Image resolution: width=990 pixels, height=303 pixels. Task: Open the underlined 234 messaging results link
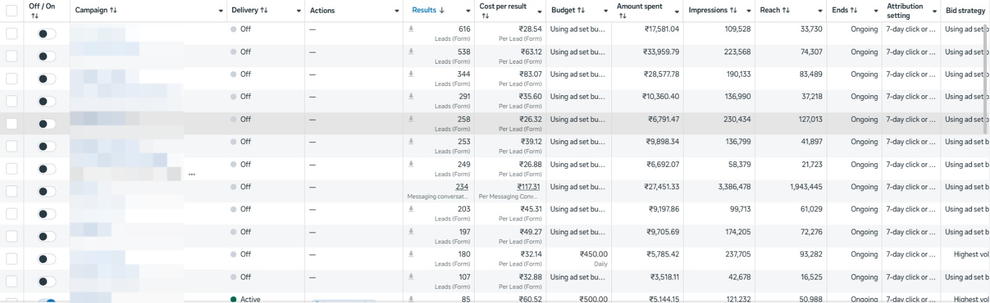(x=462, y=187)
